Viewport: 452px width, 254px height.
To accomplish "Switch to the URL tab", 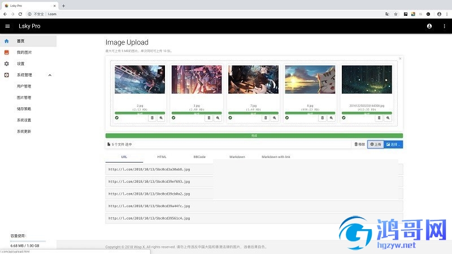I will 124,157.
